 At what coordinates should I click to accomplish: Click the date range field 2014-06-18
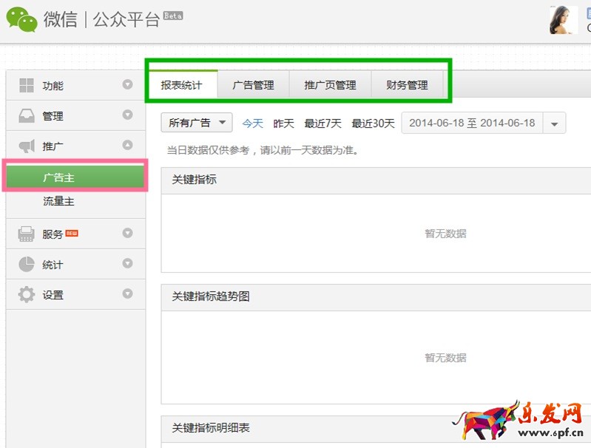(x=472, y=123)
